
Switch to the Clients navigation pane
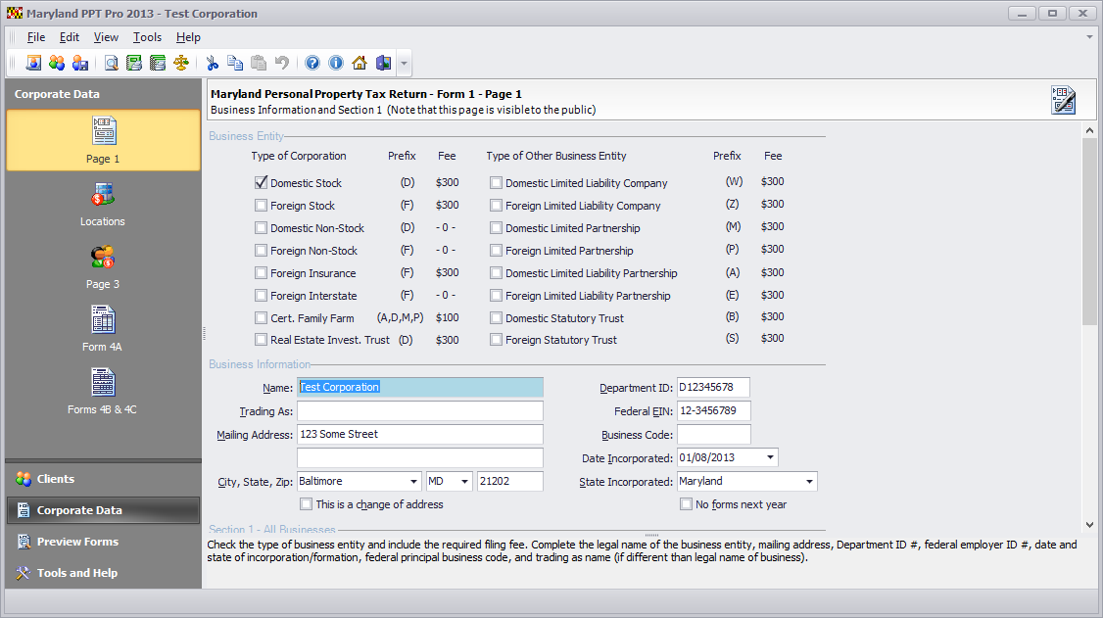click(103, 479)
